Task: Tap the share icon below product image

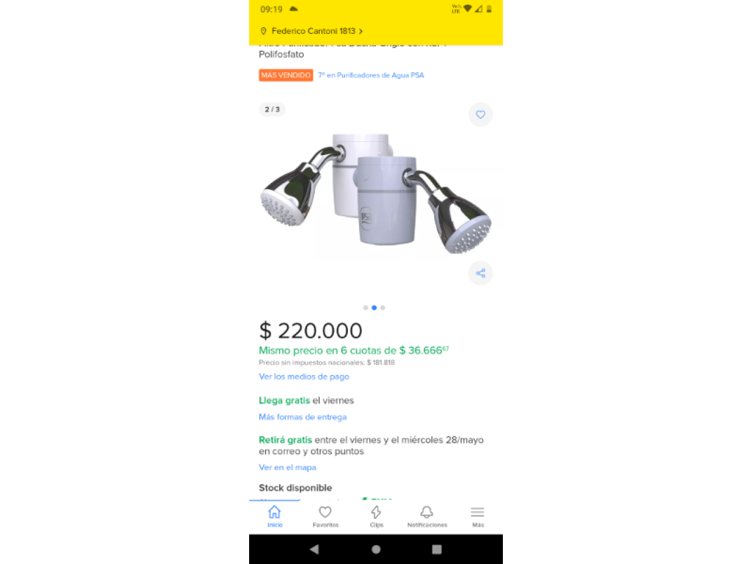Action: [481, 273]
